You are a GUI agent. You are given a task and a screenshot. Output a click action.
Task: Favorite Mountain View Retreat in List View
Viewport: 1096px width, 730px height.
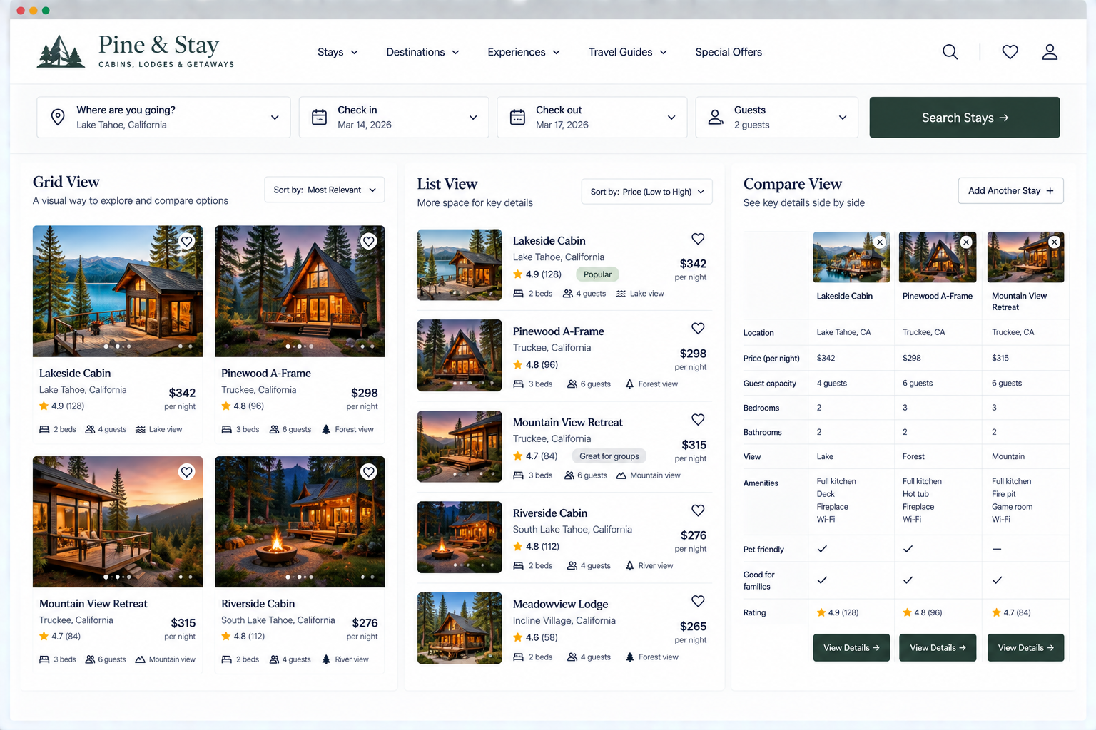click(x=698, y=420)
